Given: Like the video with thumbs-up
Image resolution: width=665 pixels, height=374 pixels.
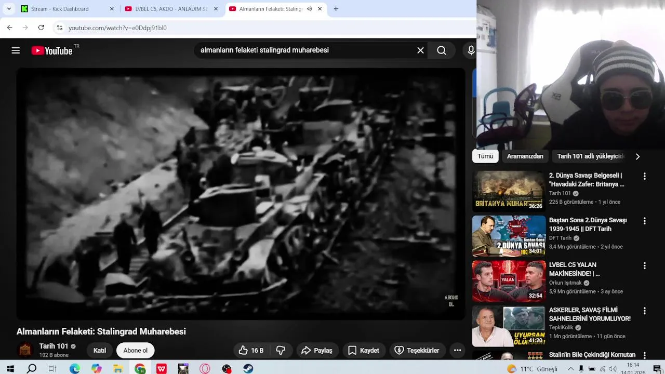Looking at the screenshot, I should [x=251, y=351].
